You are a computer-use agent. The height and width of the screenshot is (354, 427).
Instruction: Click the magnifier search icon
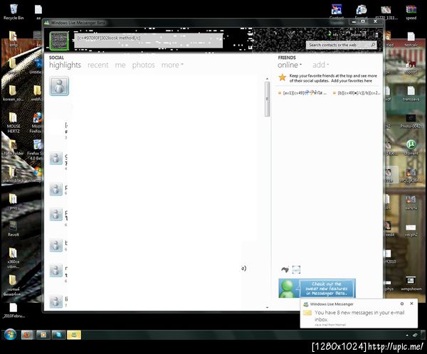(x=373, y=45)
